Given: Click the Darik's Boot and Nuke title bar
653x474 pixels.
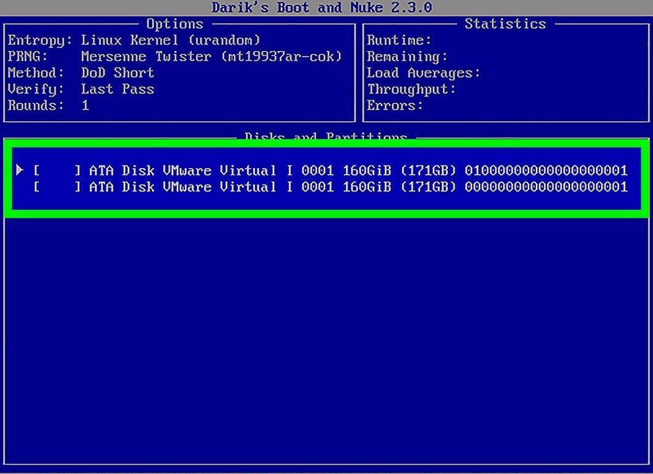Looking at the screenshot, I should coord(322,7).
